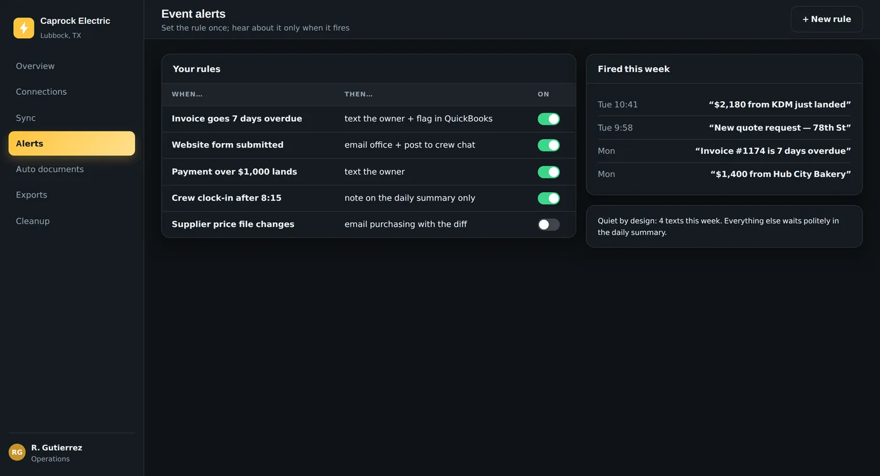
Task: Create a new rule with + New rule
Action: pos(827,19)
